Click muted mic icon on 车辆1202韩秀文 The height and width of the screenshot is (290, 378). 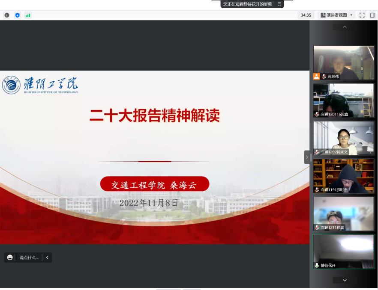pos(317,152)
